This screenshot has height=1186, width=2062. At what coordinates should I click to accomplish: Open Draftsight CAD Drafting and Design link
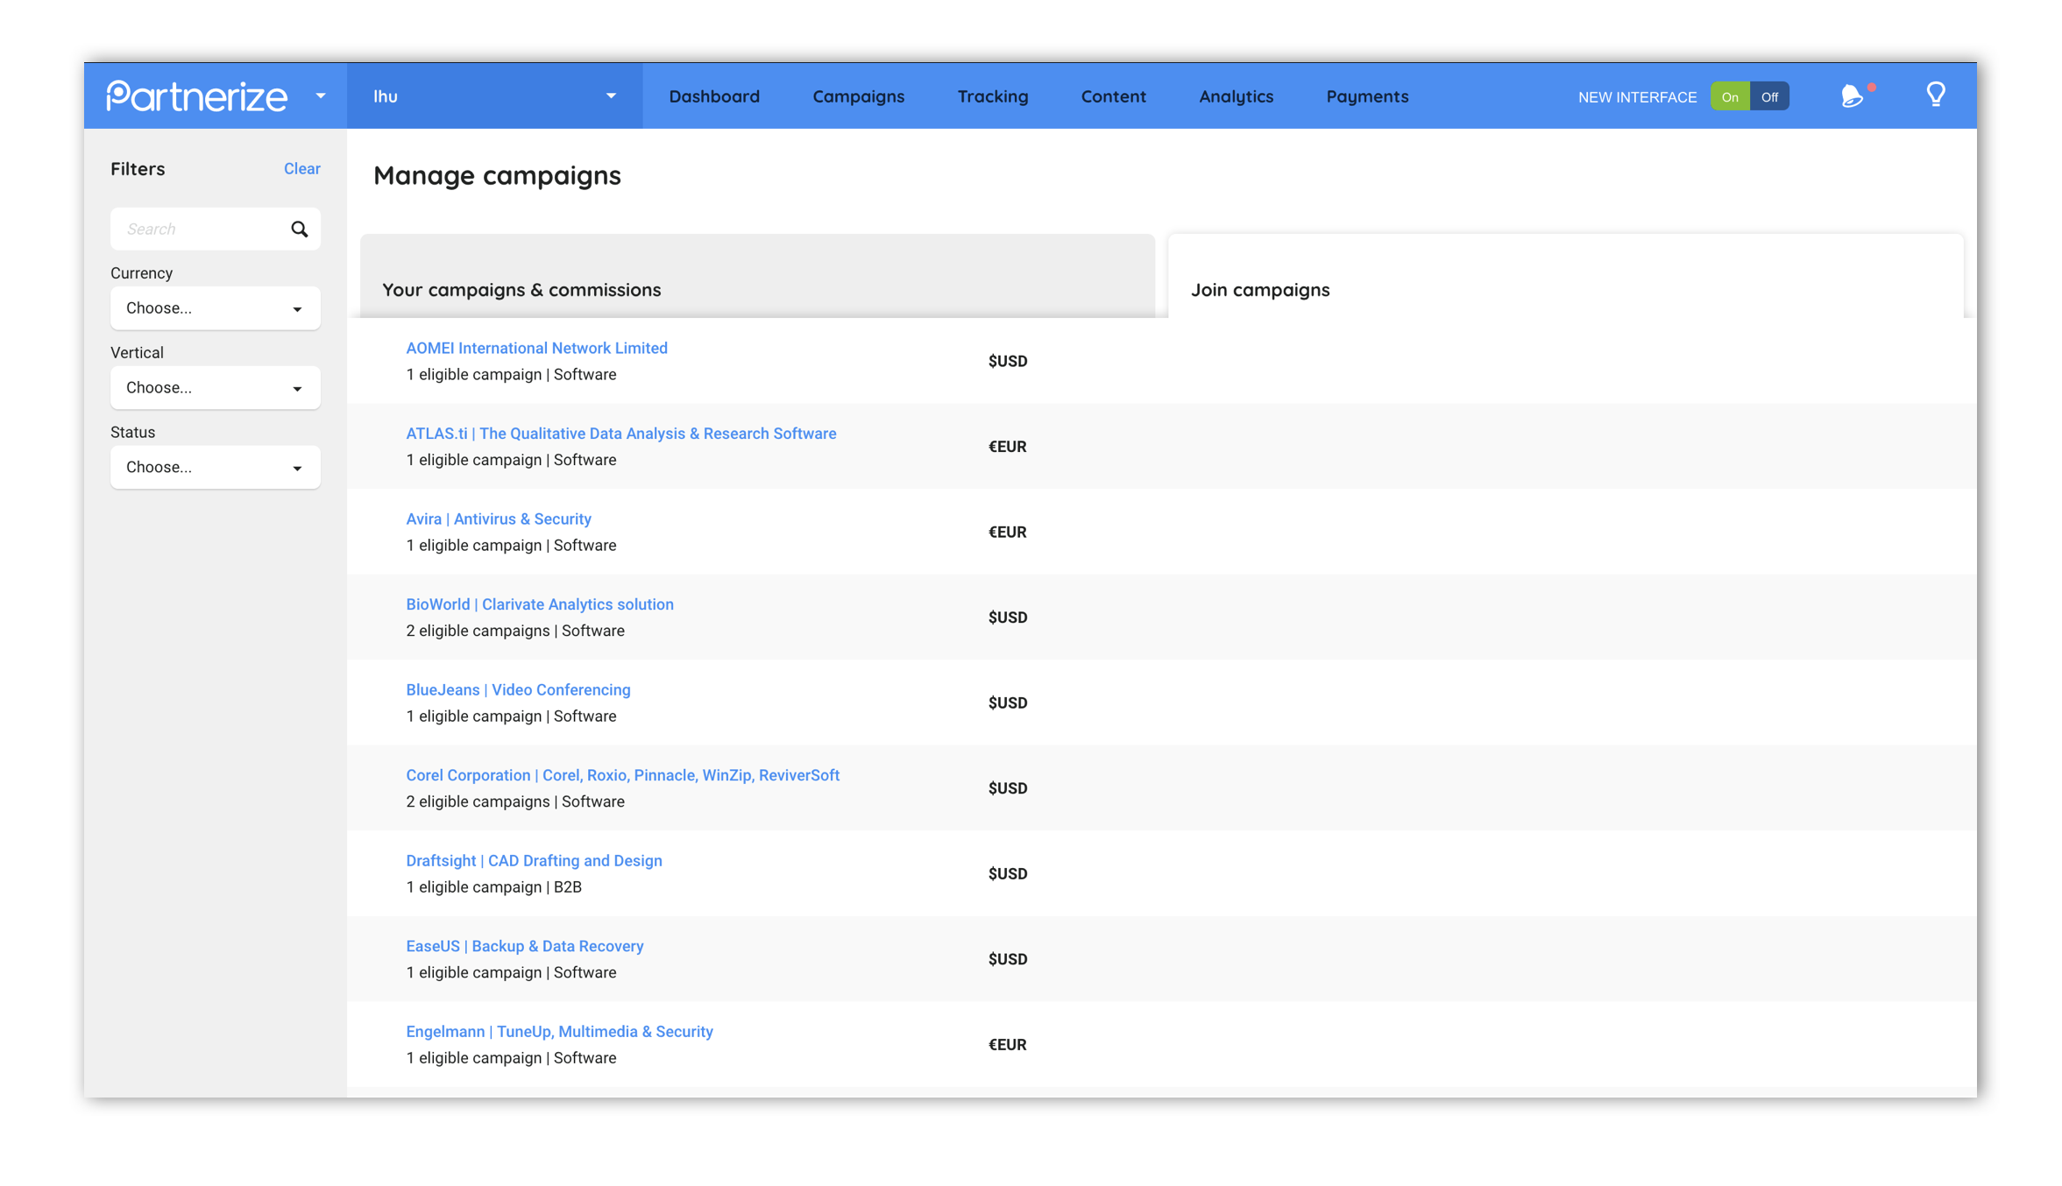534,860
